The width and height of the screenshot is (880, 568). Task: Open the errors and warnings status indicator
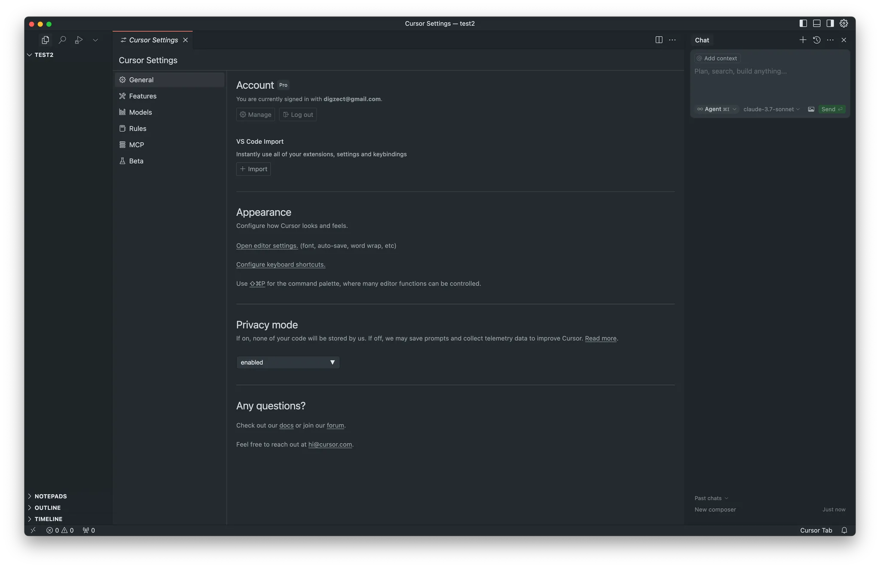click(60, 530)
